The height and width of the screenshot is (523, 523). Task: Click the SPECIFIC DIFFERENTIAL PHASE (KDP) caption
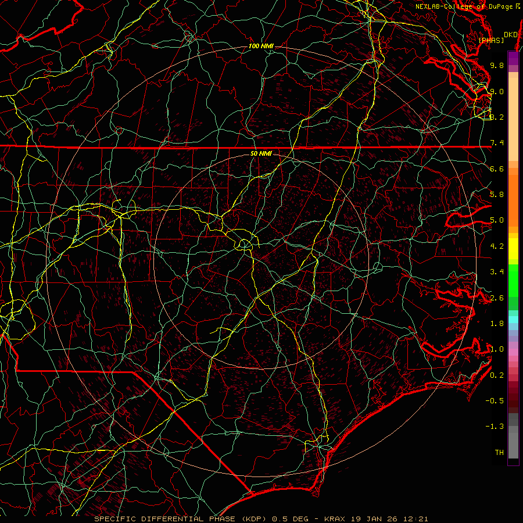coord(181,519)
